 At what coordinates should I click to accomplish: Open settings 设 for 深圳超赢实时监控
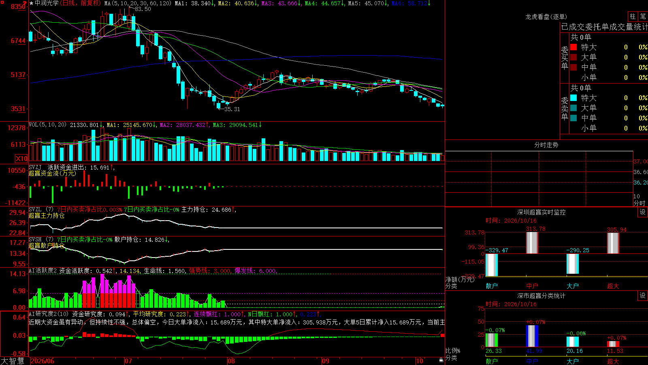pos(643,212)
